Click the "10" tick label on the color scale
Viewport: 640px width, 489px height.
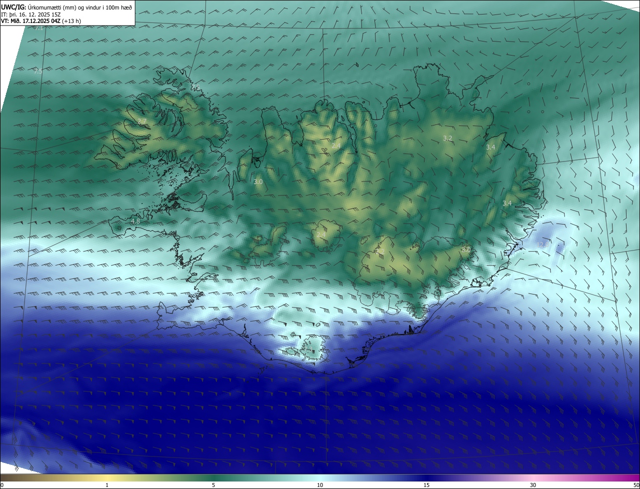point(320,485)
